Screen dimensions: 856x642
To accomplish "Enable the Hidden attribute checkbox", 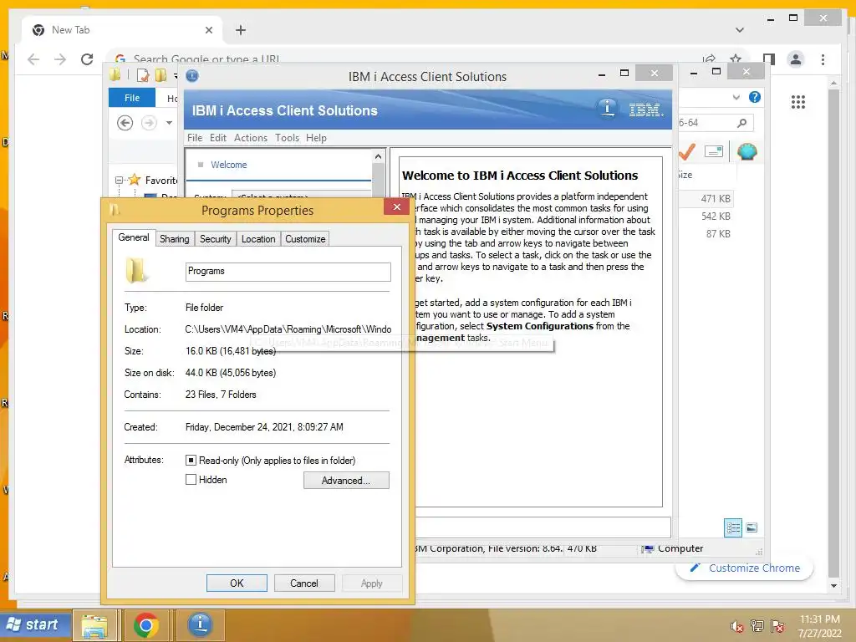I will coord(191,480).
